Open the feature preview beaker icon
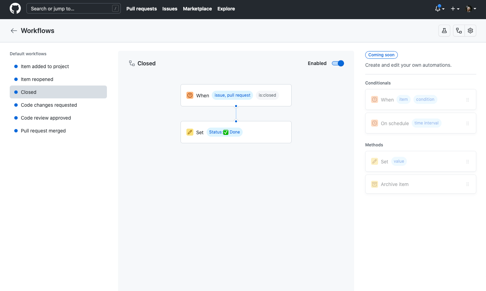The height and width of the screenshot is (291, 486). coord(444,31)
